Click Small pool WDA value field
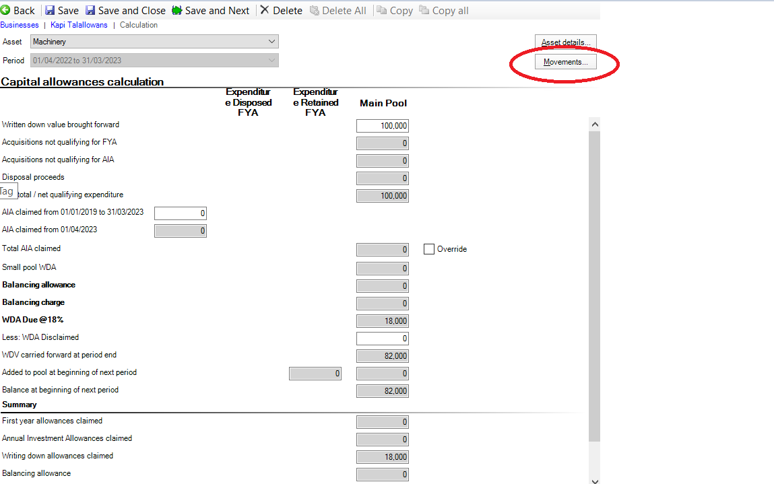 (x=383, y=269)
